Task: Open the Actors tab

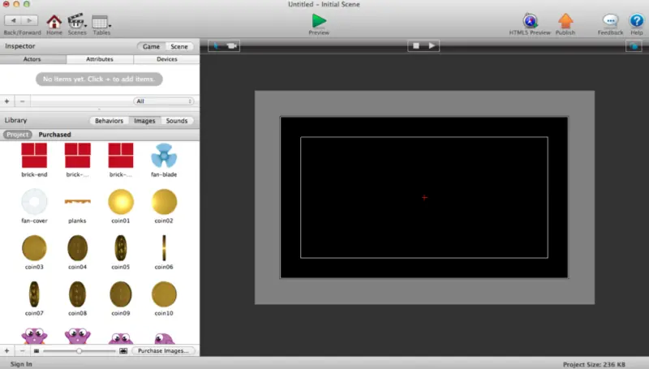Action: 32,59
